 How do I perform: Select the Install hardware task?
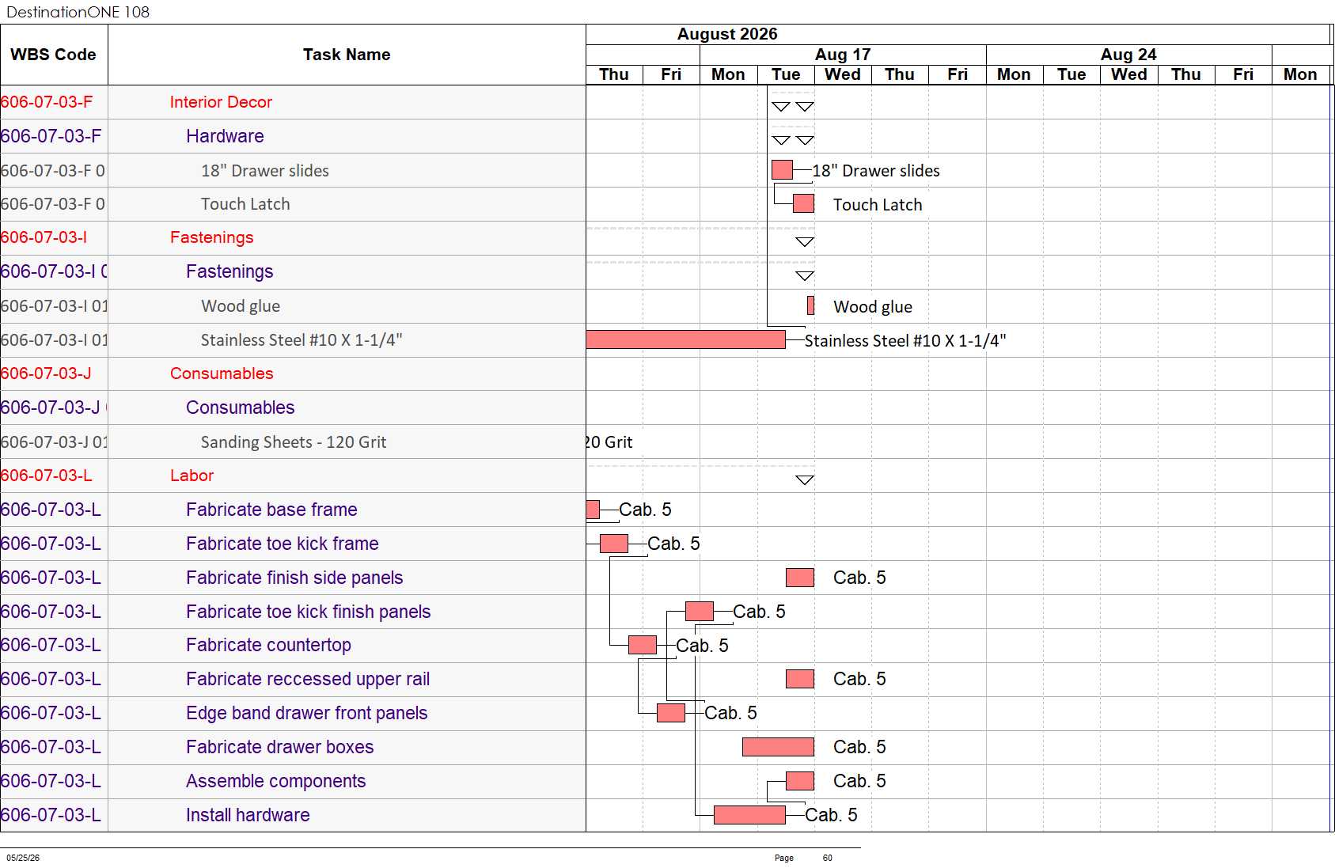[248, 815]
